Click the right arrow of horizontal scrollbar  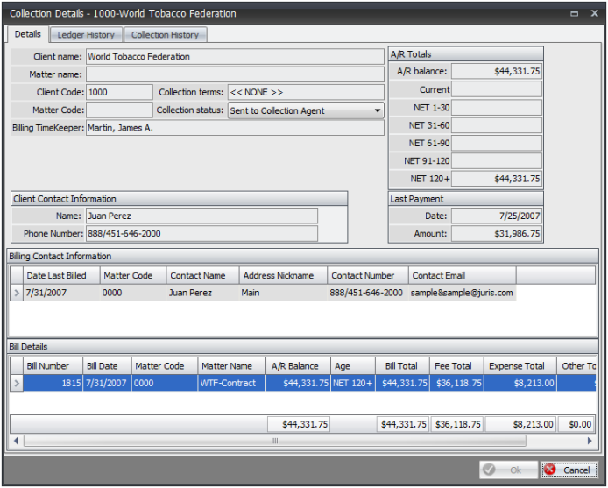click(590, 441)
